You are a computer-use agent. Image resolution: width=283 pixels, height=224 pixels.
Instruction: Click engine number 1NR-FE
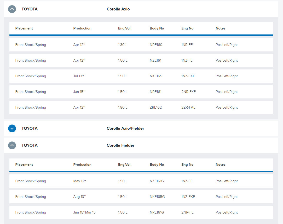click(187, 45)
